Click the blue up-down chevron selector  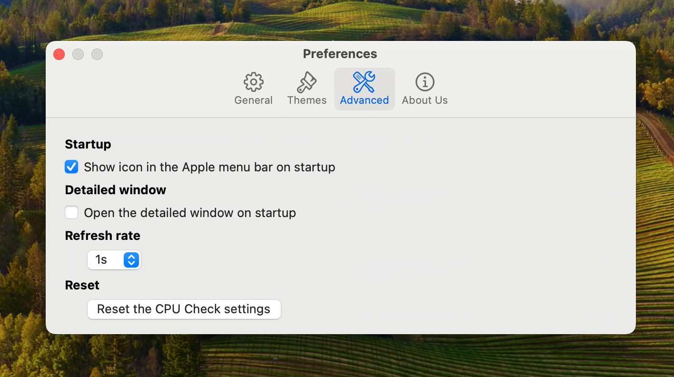coord(130,260)
